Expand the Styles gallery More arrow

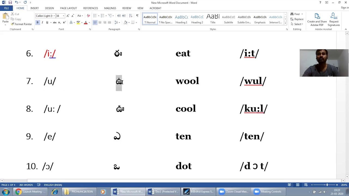[285, 23]
